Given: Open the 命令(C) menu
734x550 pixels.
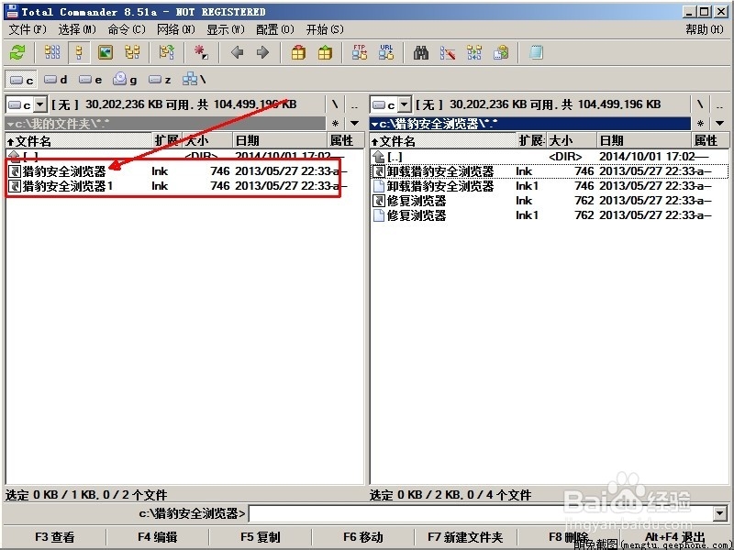Looking at the screenshot, I should 127,29.
